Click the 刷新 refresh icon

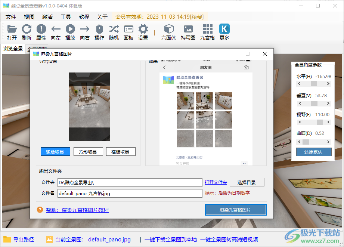27,29
